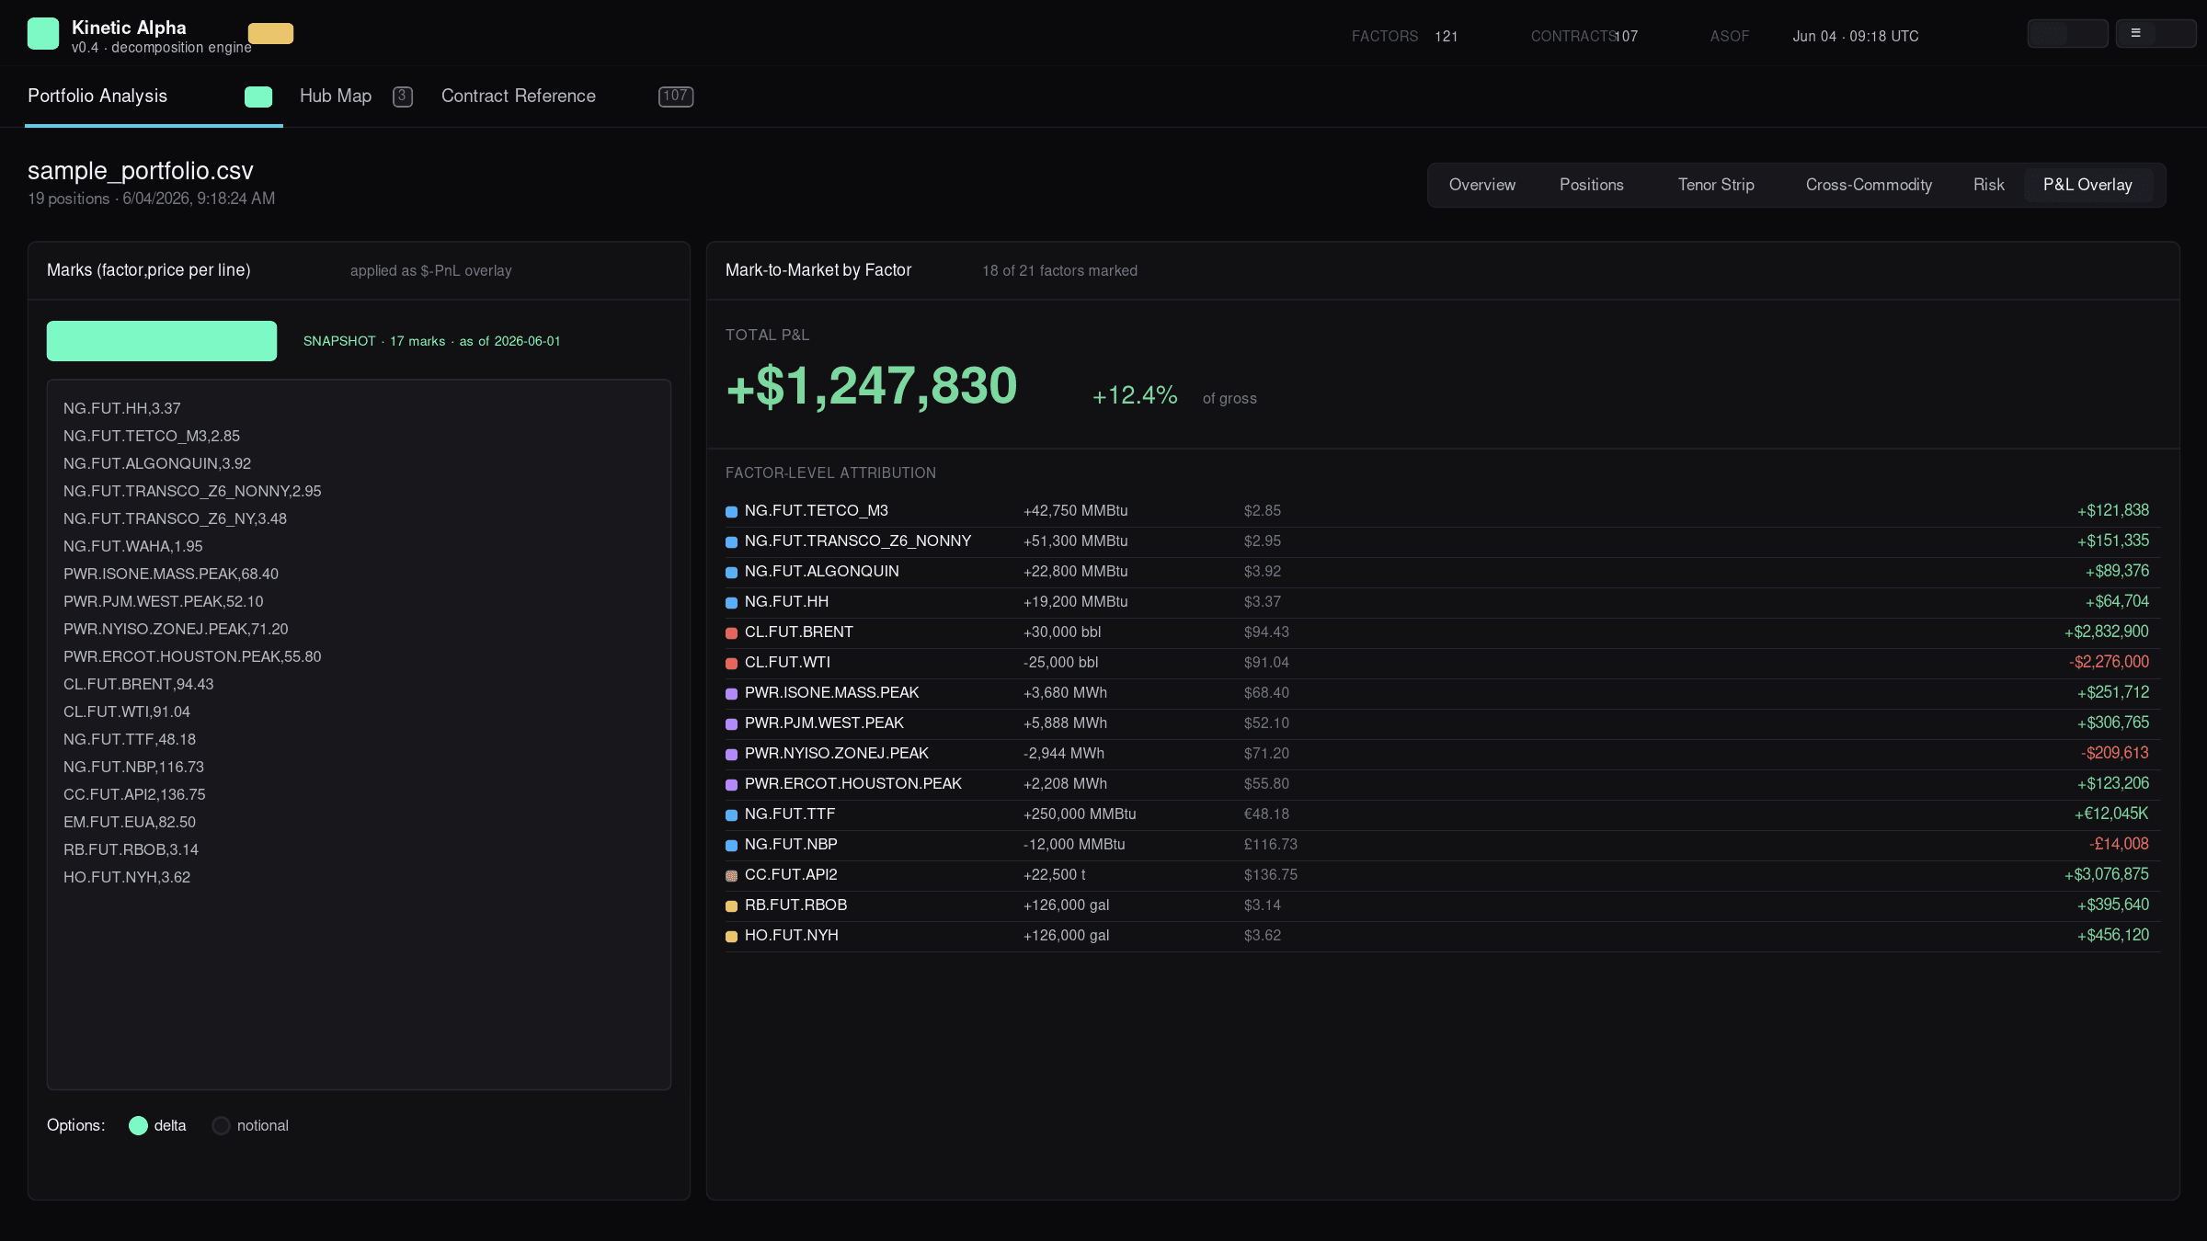Click line HO.FUT.NYH,3.62 in marks box
Image resolution: width=2207 pixels, height=1241 pixels.
pos(127,877)
